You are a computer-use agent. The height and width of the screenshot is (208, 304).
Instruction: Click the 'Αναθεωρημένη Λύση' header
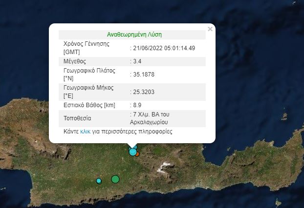(134, 35)
